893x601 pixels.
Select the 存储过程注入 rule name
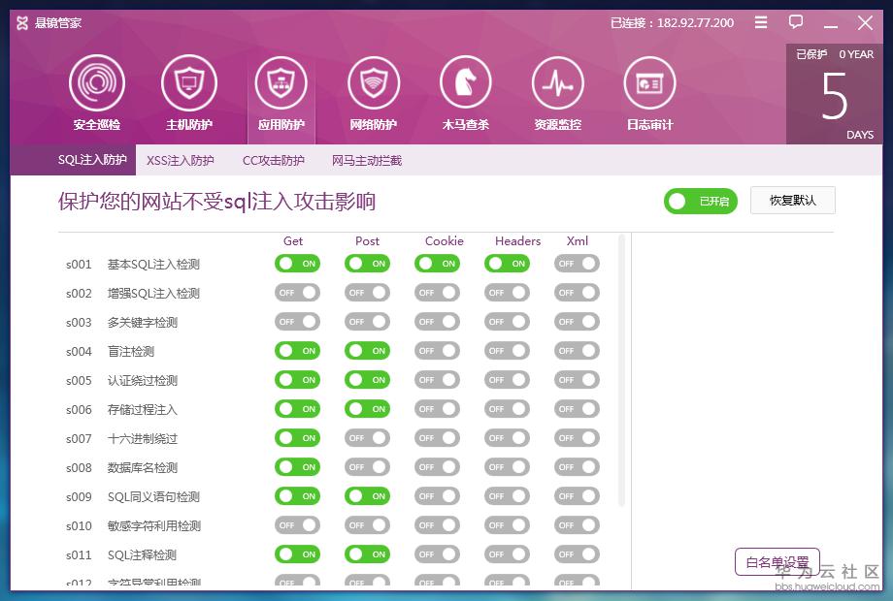click(x=143, y=409)
